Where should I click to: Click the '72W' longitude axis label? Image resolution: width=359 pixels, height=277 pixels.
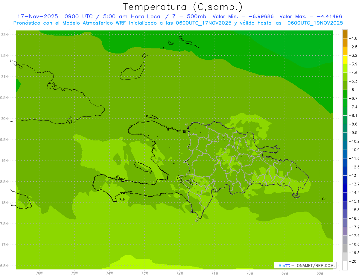click(x=180, y=273)
